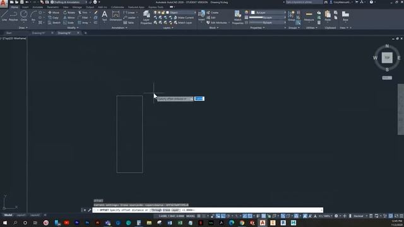
Task: Open the Insert block tool
Action: [201, 15]
